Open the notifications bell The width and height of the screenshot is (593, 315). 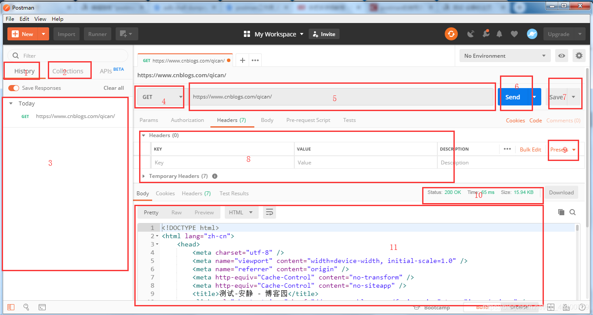point(500,34)
